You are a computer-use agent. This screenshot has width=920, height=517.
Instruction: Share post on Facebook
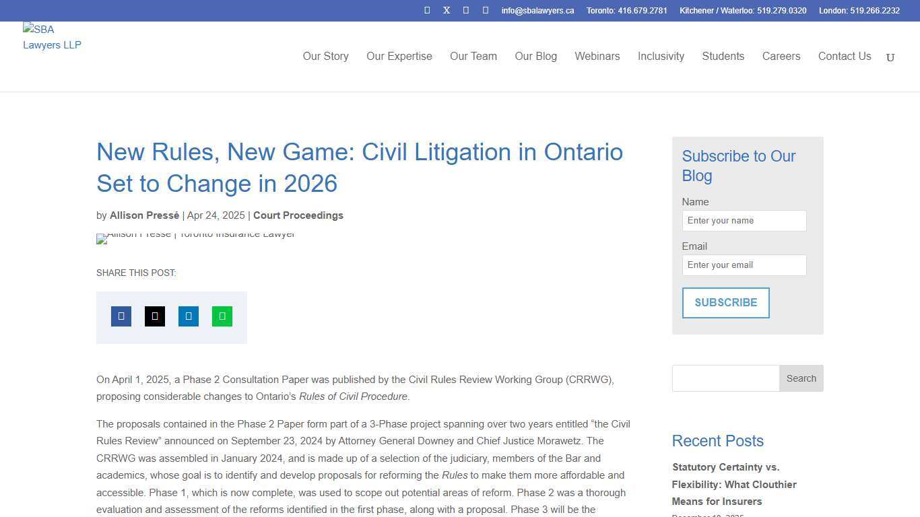click(121, 316)
